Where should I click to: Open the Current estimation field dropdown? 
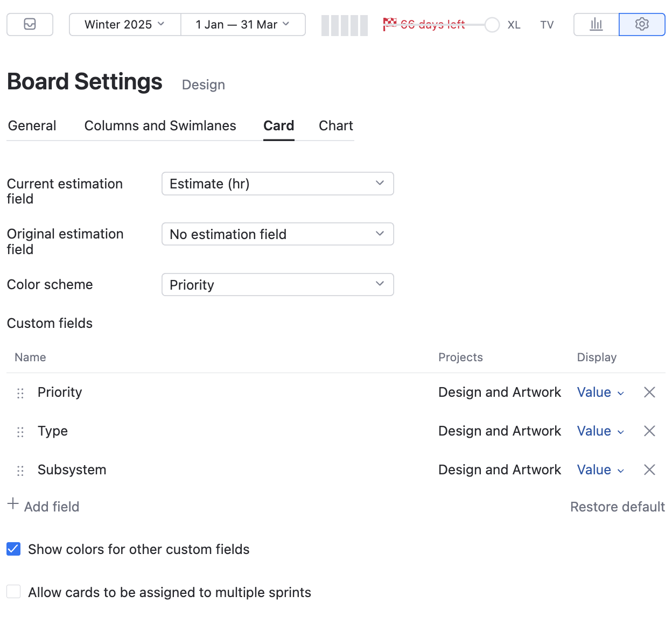click(x=277, y=184)
